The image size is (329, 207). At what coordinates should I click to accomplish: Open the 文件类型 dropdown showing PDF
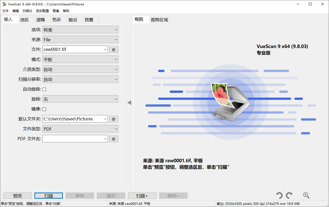click(x=80, y=129)
